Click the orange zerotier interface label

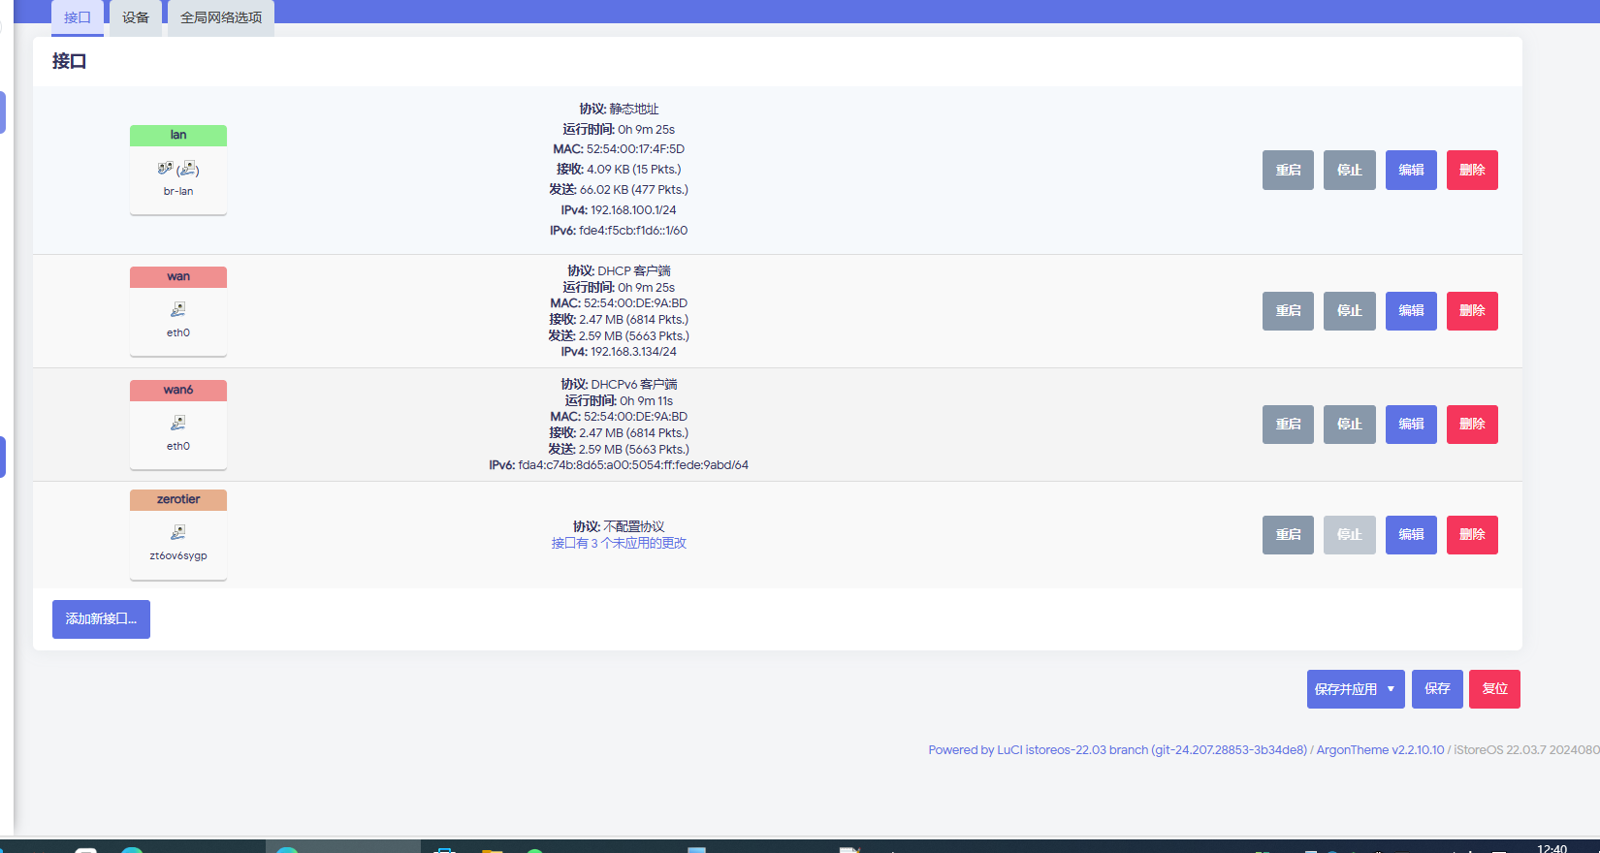pyautogui.click(x=178, y=500)
